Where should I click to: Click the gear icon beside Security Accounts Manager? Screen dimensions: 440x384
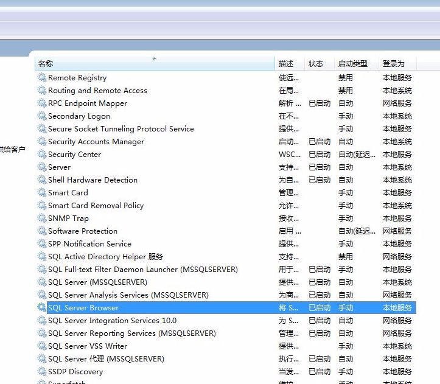(42, 141)
